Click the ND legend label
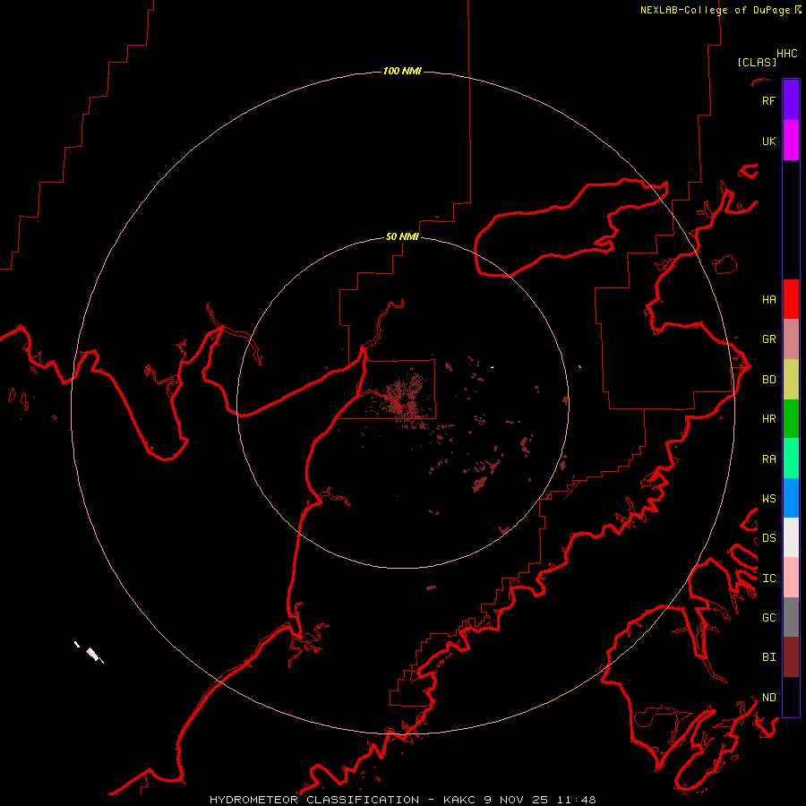The height and width of the screenshot is (806, 806). coord(768,697)
